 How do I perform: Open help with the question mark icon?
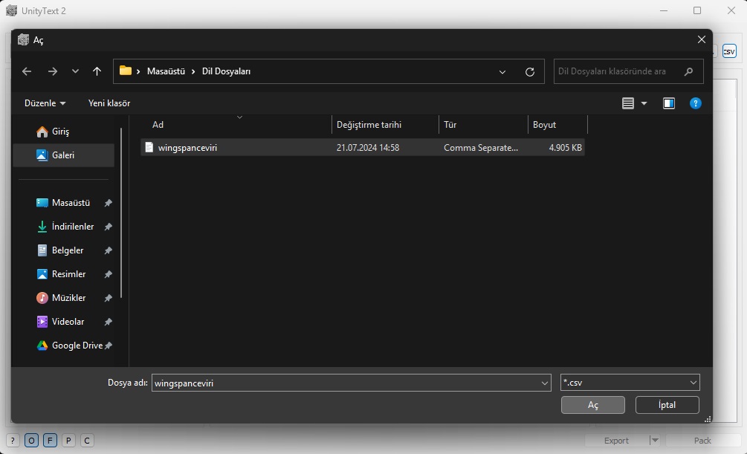click(x=696, y=103)
